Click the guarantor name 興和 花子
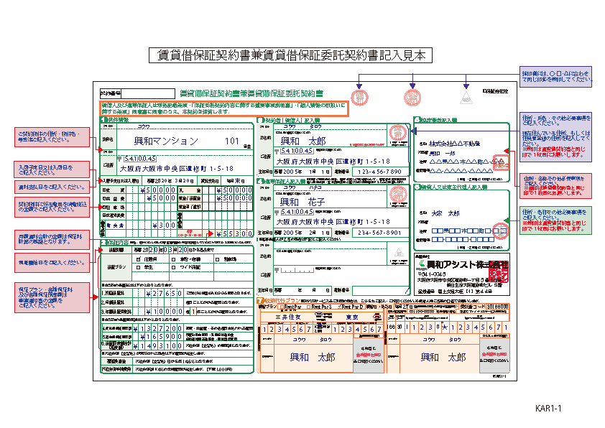The image size is (605, 428). [x=302, y=202]
